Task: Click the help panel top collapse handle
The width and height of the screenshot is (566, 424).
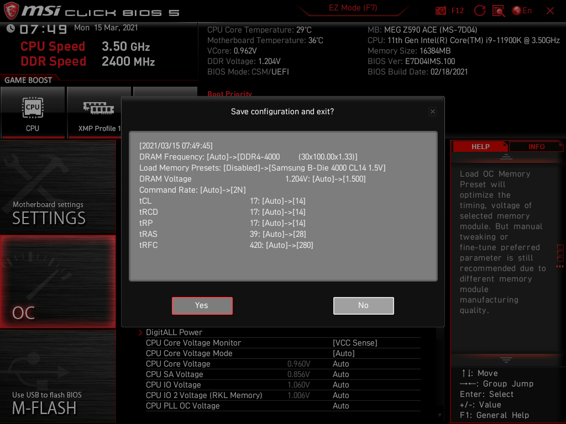Action: (x=506, y=156)
